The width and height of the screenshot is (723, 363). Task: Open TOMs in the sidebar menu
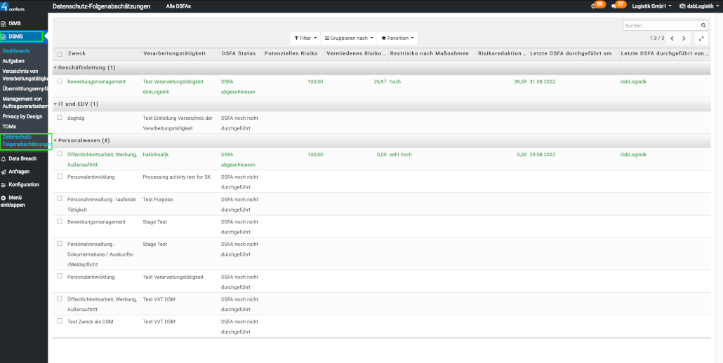(10, 126)
